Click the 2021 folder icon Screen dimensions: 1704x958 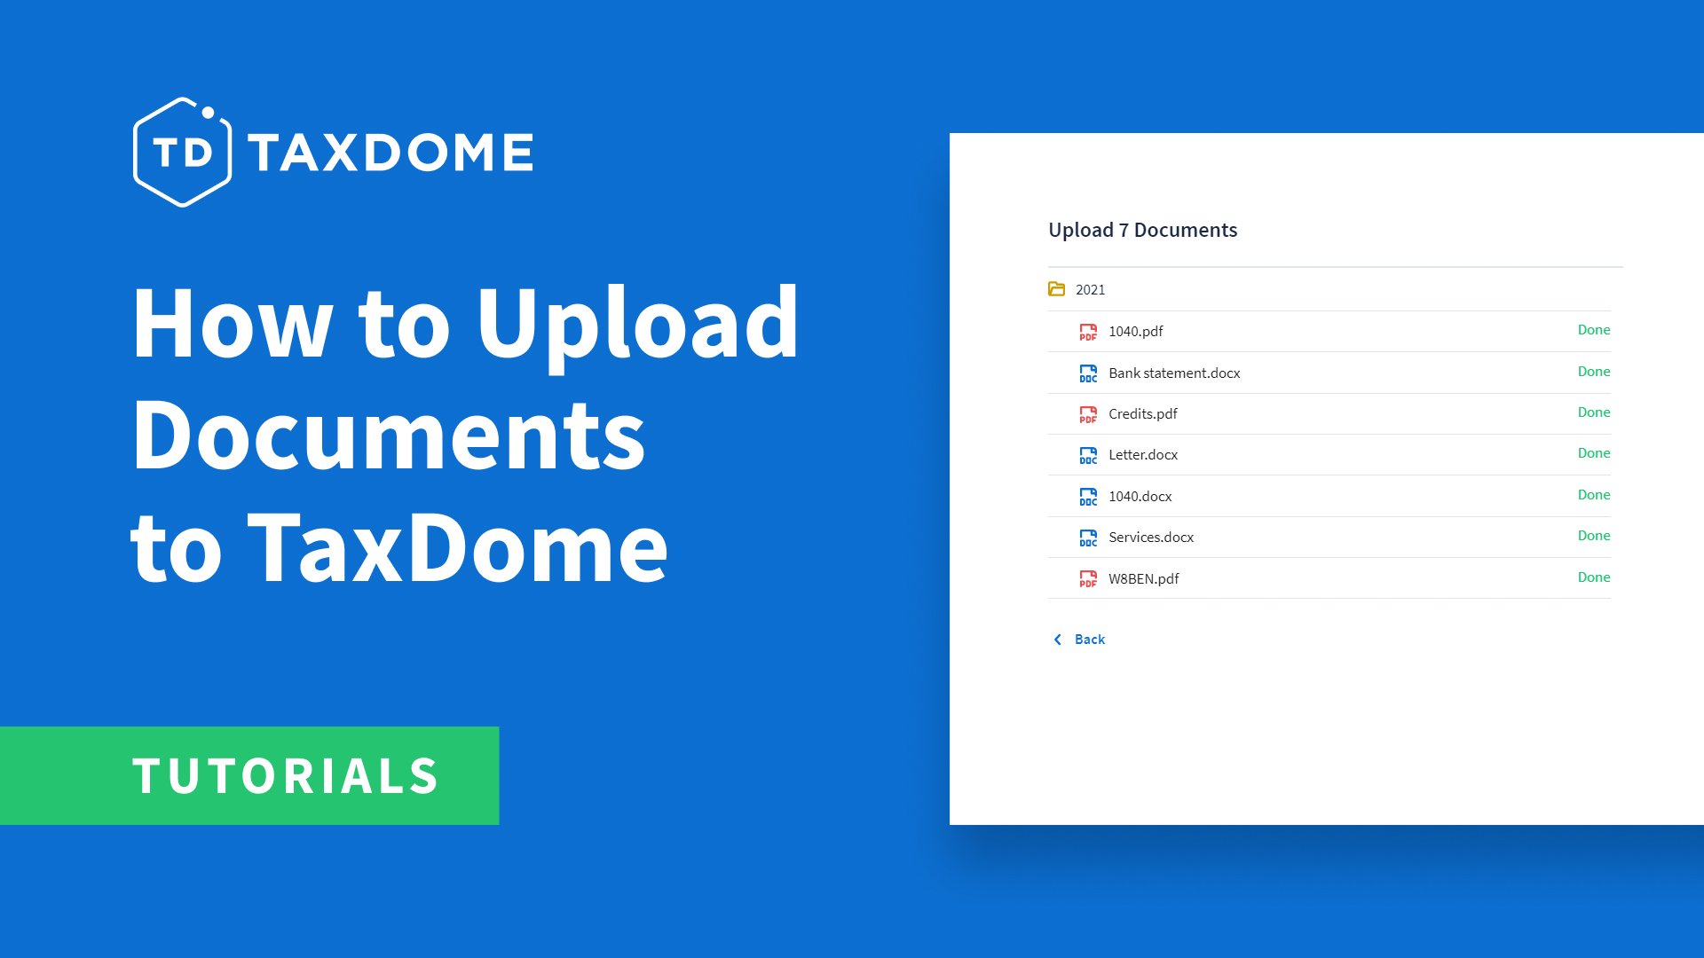[x=1056, y=289]
